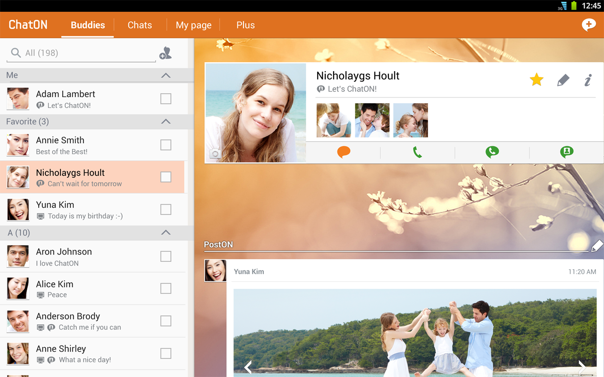
Task: Tap the ChatON logo
Action: (x=28, y=25)
